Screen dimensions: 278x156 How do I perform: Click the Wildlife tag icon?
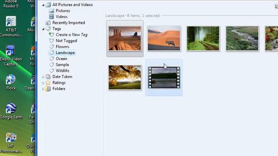click(x=52, y=71)
